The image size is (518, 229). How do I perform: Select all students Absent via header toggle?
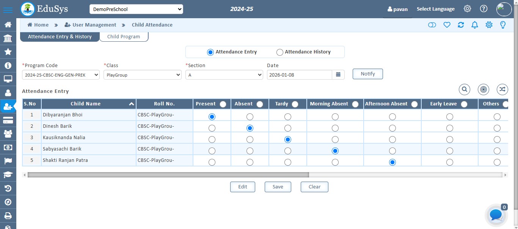[260, 104]
